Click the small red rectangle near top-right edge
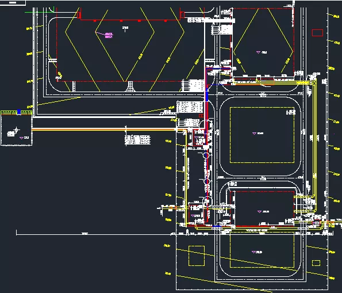 (317, 33)
